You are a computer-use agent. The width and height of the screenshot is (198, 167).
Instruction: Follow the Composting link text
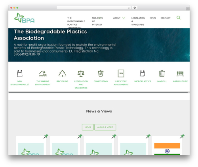click(x=101, y=81)
